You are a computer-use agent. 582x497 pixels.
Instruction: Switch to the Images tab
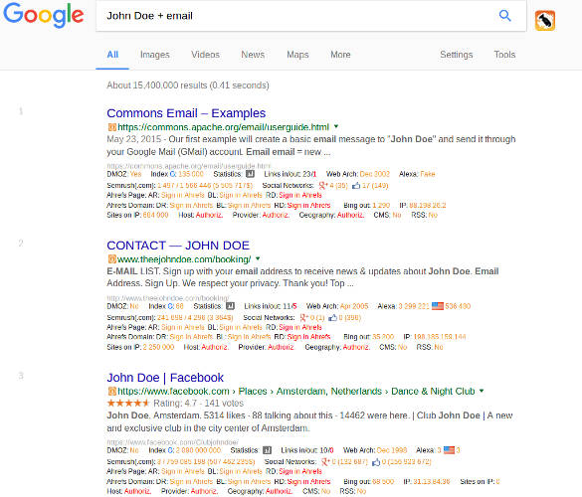[155, 55]
